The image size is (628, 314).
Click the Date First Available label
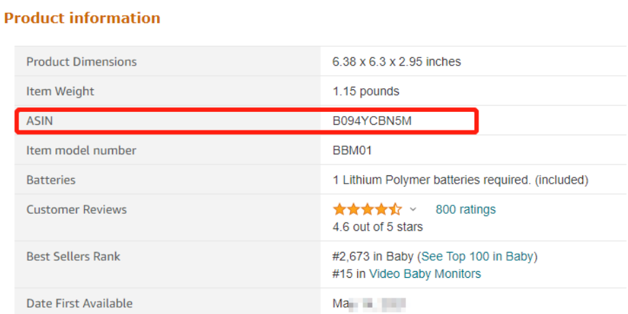(x=79, y=303)
